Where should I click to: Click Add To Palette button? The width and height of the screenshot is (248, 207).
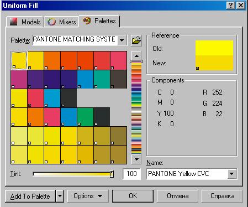click(x=30, y=196)
